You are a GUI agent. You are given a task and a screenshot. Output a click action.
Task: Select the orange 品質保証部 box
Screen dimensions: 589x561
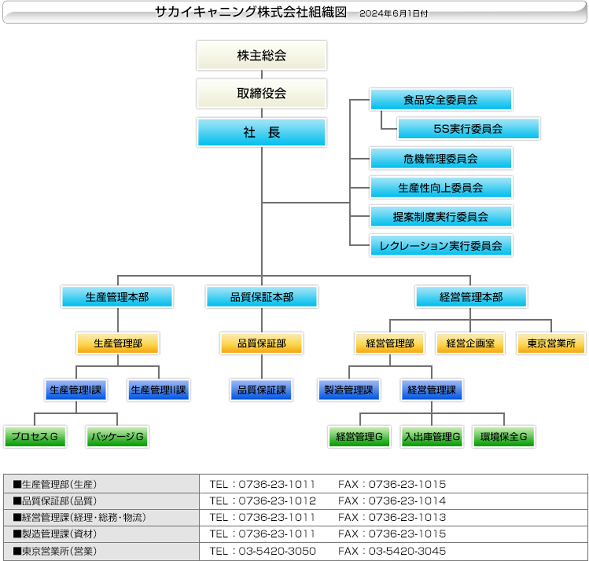tap(261, 344)
